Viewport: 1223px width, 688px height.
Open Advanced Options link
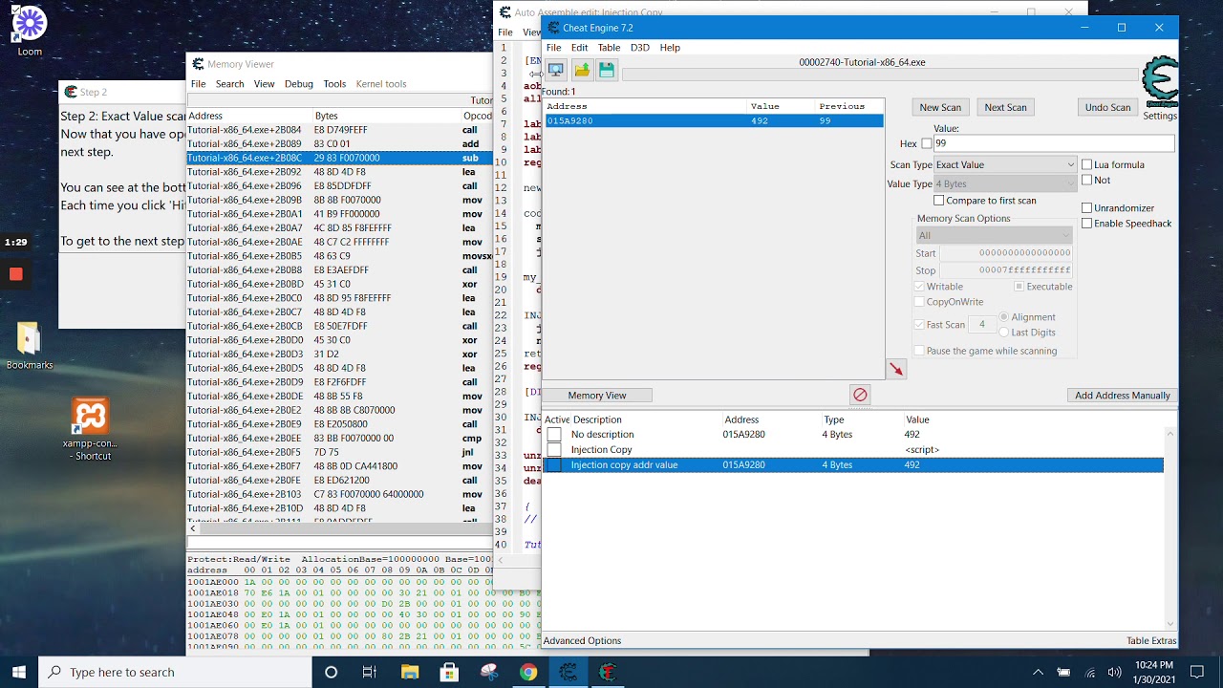tap(582, 640)
